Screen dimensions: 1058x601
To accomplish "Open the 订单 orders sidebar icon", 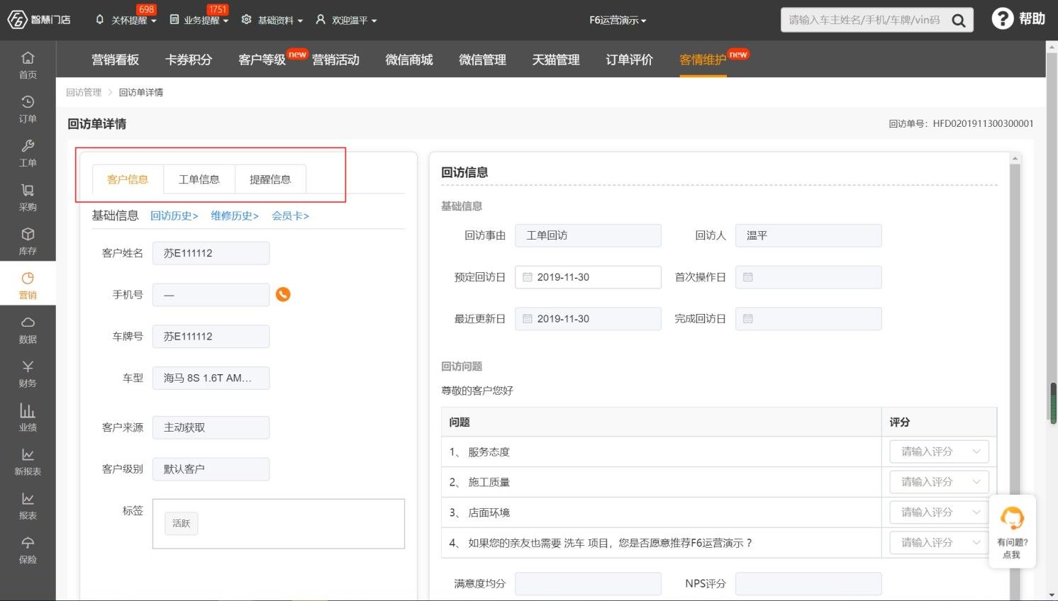I will [x=28, y=109].
